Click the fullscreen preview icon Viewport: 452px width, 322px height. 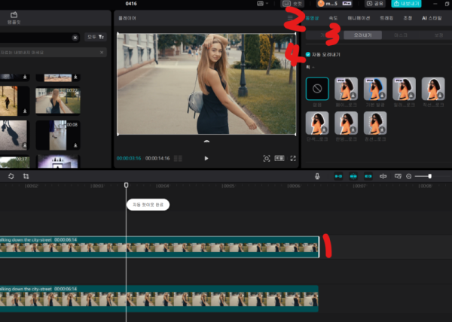293,159
